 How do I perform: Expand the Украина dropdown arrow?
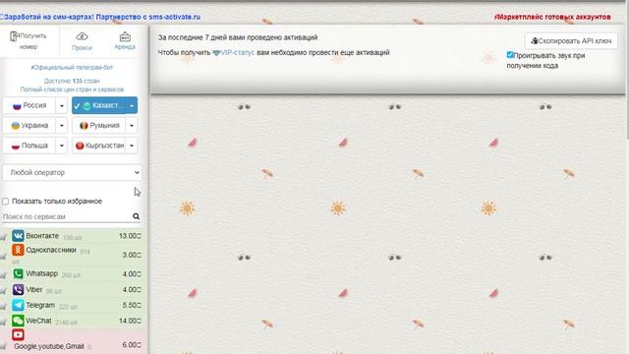click(x=61, y=126)
